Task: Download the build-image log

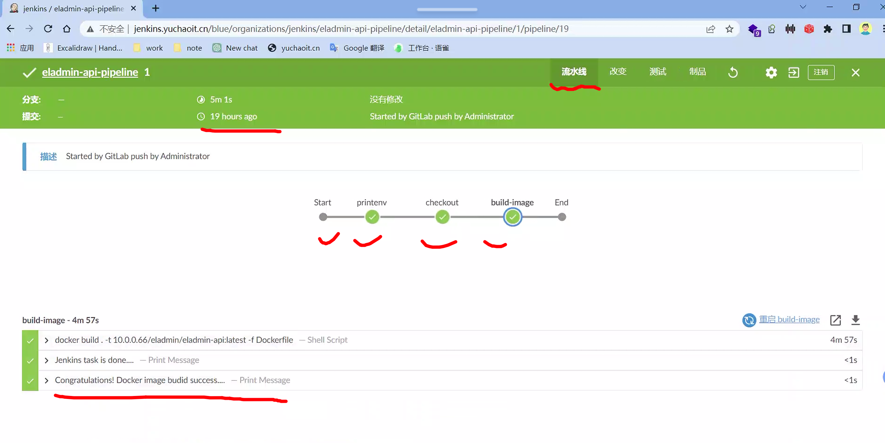Action: (855, 320)
